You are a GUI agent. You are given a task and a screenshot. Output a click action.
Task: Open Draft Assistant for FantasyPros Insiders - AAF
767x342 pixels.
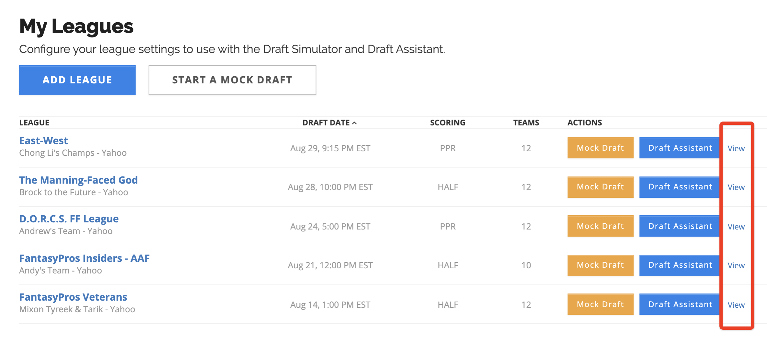680,265
